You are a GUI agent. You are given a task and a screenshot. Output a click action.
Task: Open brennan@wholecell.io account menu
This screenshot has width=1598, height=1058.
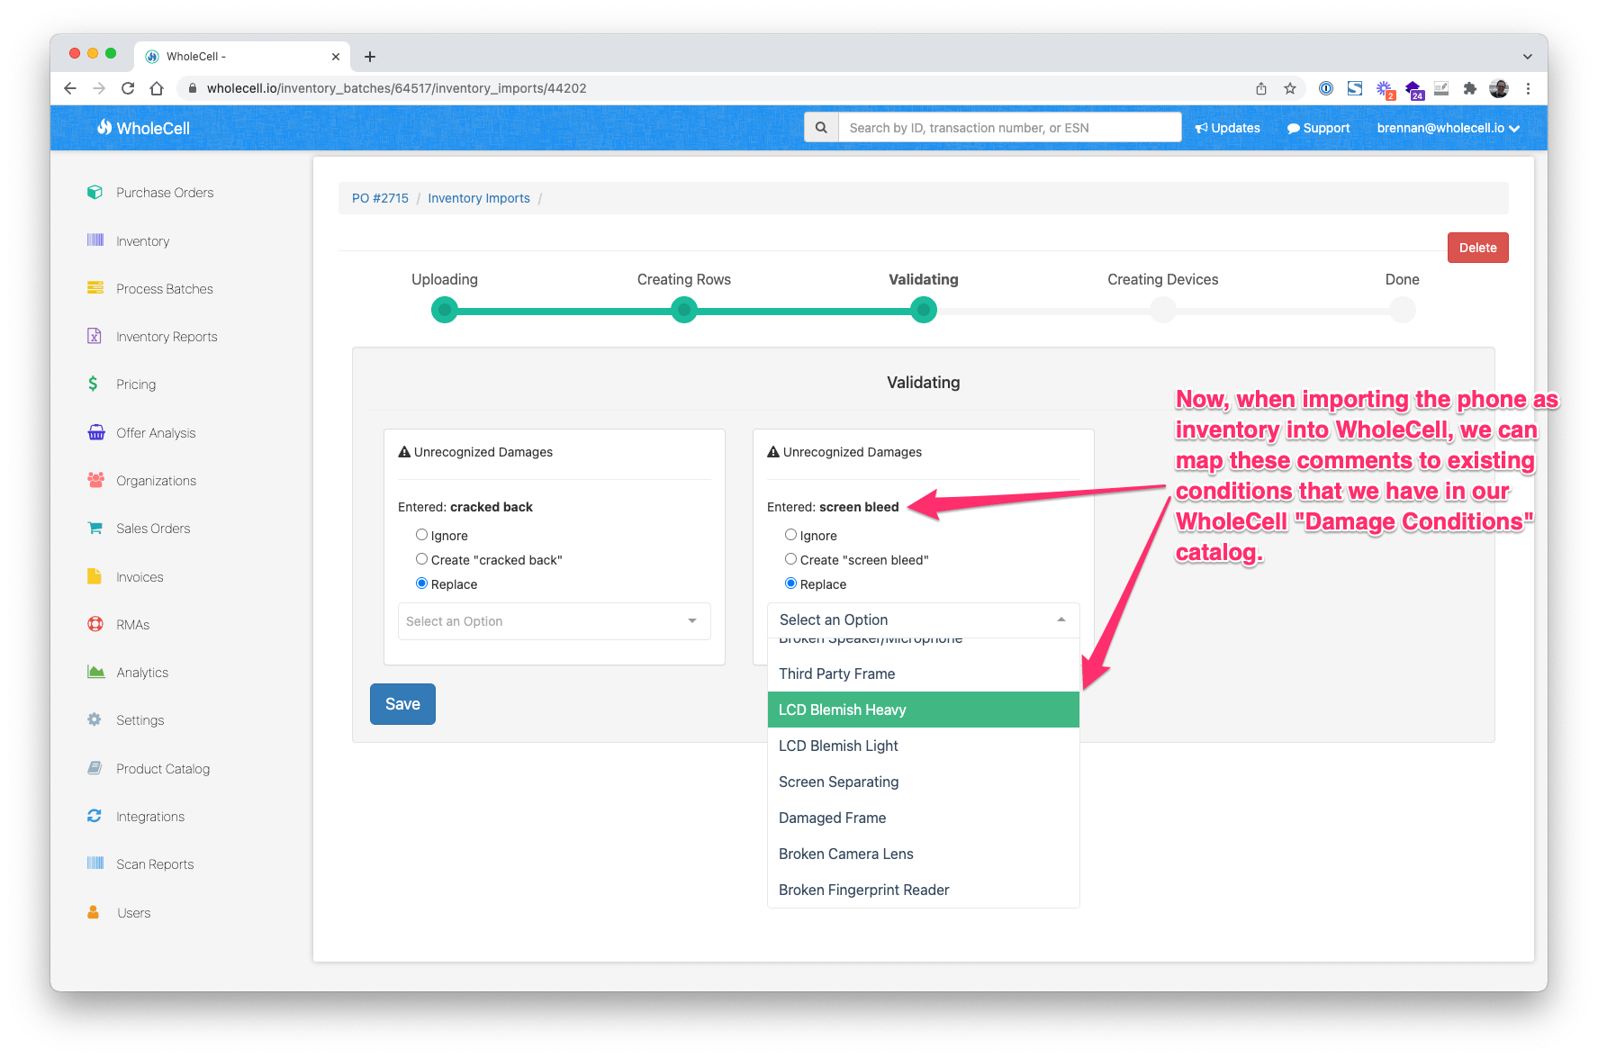[1448, 128]
